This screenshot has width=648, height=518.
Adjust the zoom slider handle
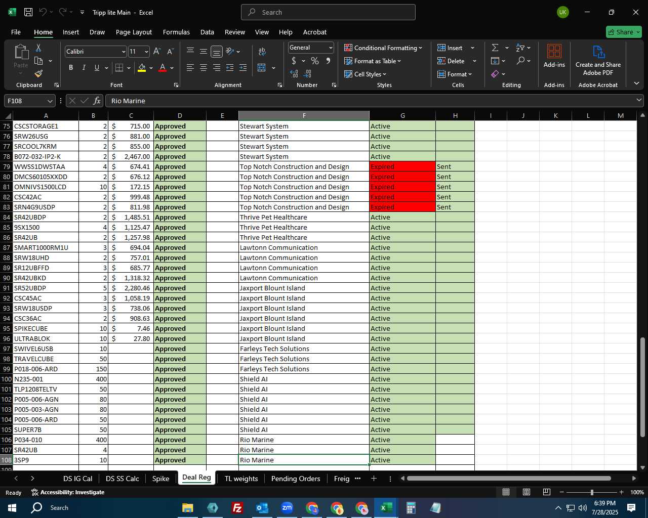[x=592, y=492]
